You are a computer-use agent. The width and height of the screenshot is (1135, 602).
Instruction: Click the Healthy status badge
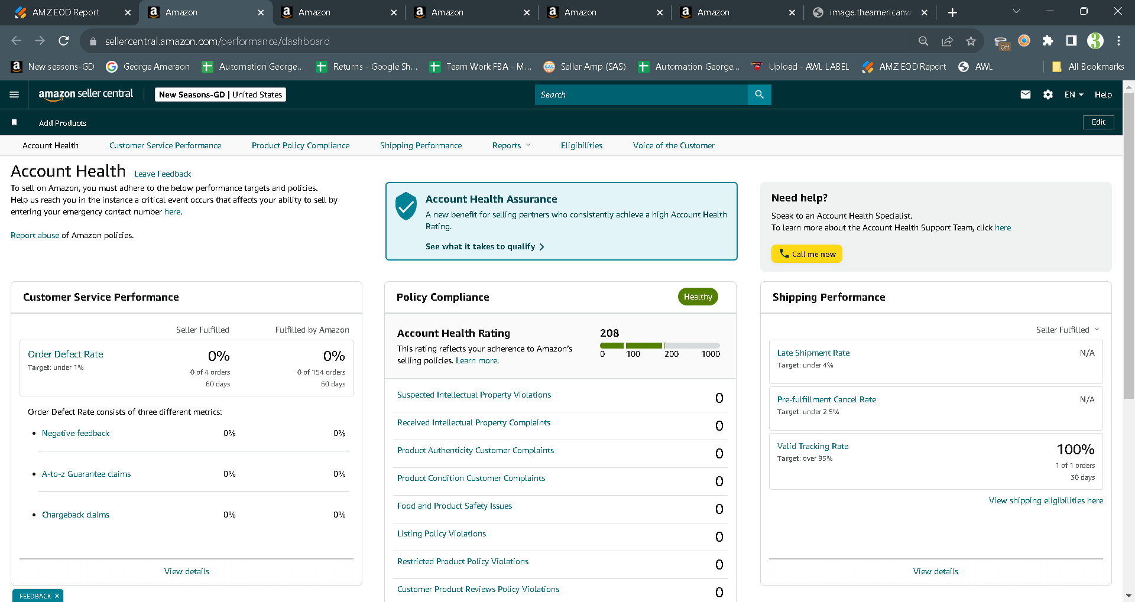(698, 297)
